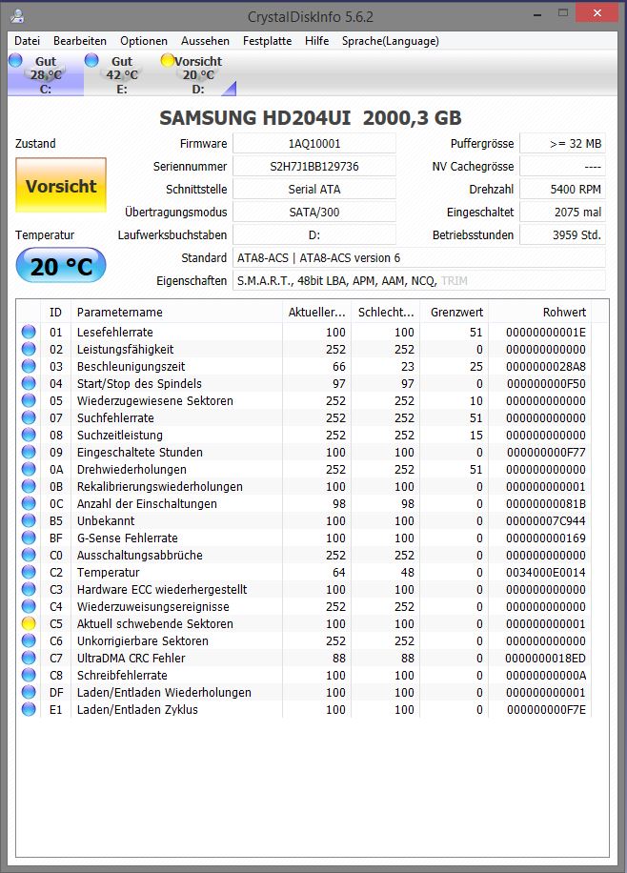627x873 pixels.
Task: Click the status orb for Beschleunigungszeit row
Action: click(x=29, y=366)
